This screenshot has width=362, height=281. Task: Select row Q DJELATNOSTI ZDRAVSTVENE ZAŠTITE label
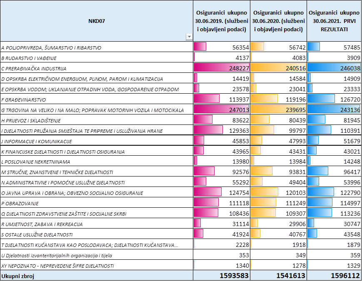coord(64,214)
